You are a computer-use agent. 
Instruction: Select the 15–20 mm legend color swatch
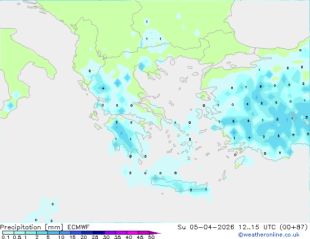[76, 233]
